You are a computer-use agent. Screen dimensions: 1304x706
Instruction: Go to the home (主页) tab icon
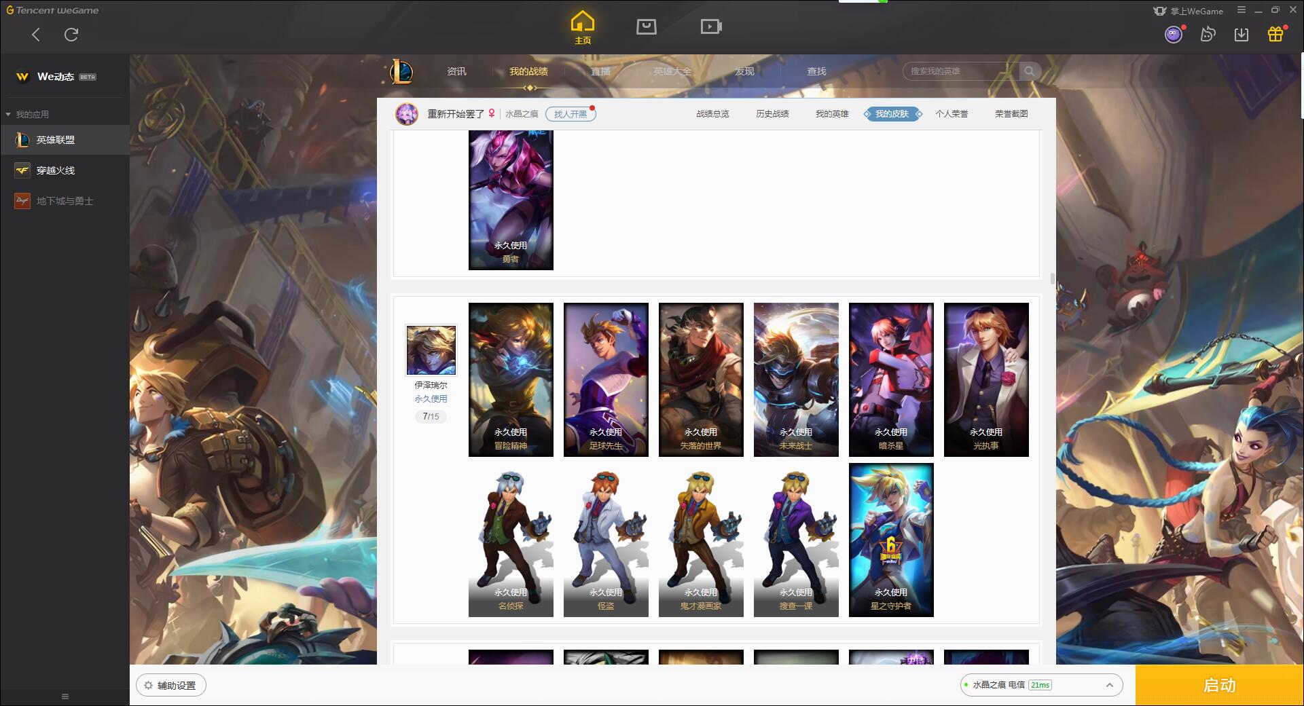(582, 27)
